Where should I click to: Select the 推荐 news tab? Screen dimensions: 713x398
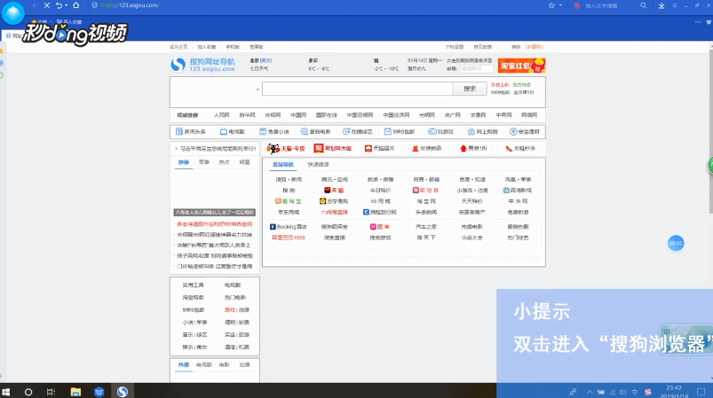click(183, 162)
